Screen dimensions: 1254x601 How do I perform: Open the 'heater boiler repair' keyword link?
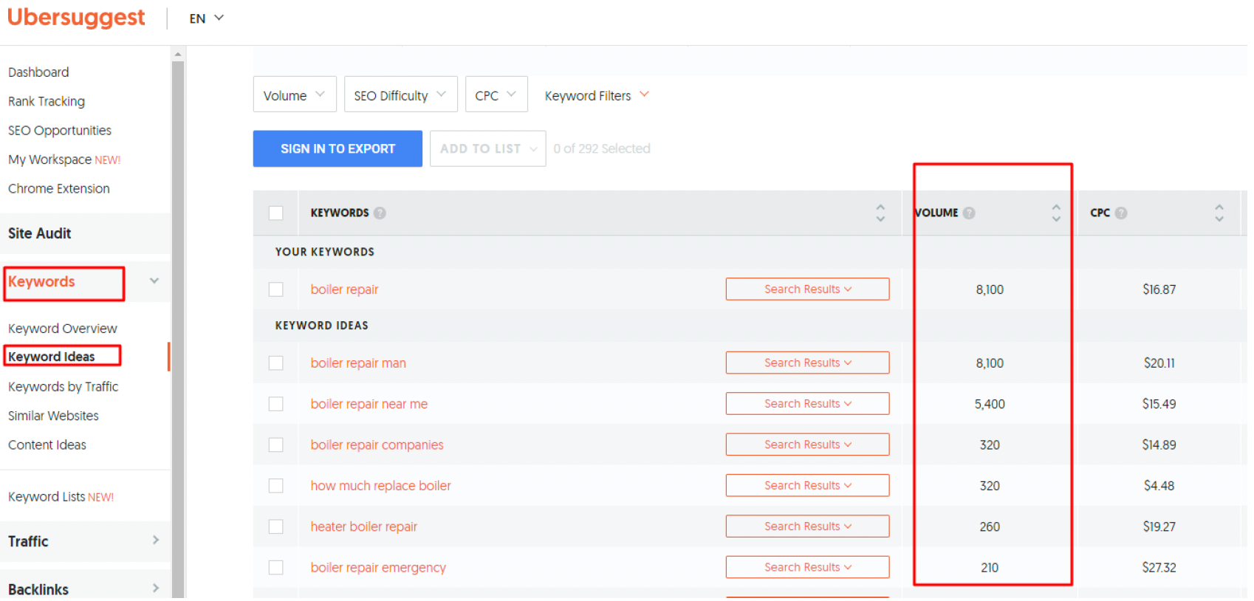click(364, 526)
